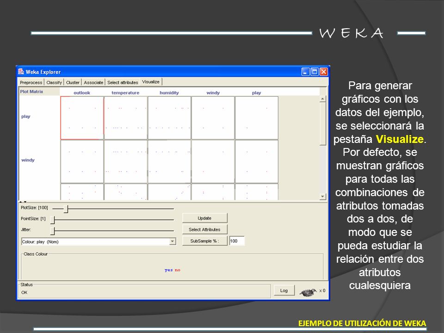
Task: Click the SubSample % button
Action: tap(204, 240)
